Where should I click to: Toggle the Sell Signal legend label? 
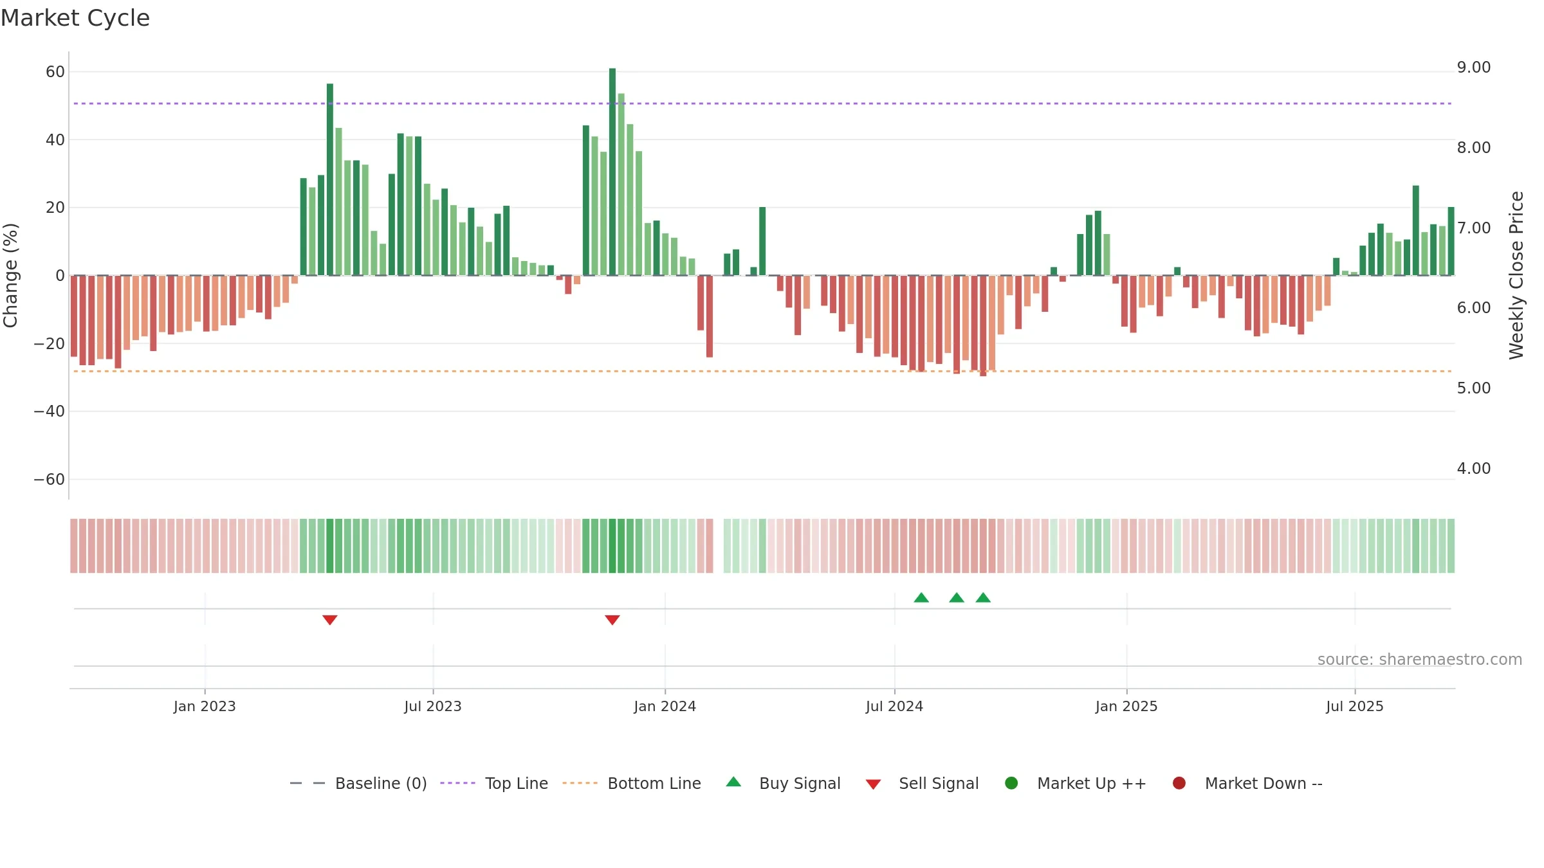point(939,783)
